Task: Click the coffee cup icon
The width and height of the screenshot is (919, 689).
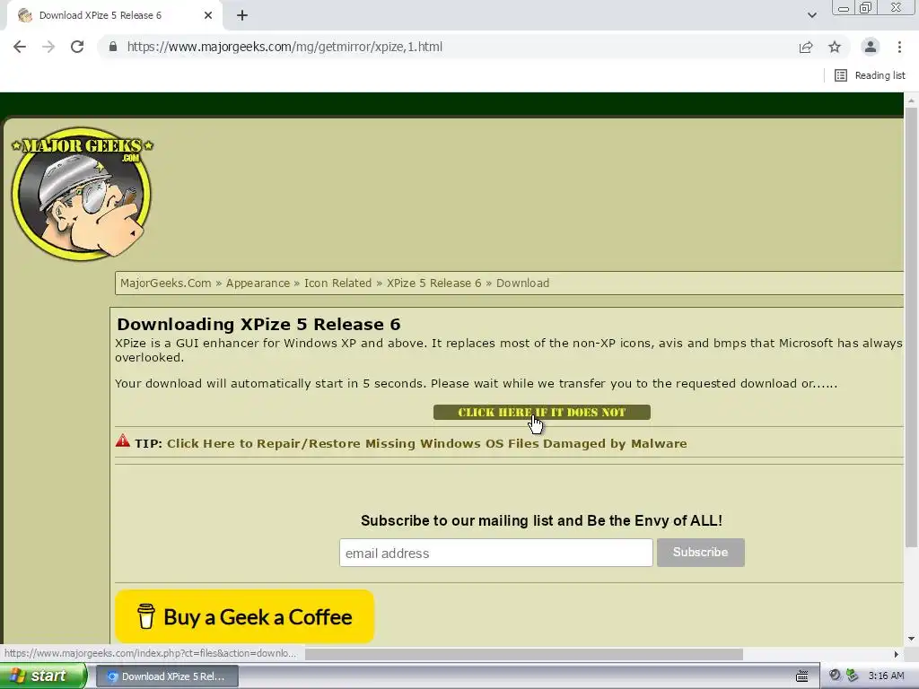Action: tap(146, 616)
